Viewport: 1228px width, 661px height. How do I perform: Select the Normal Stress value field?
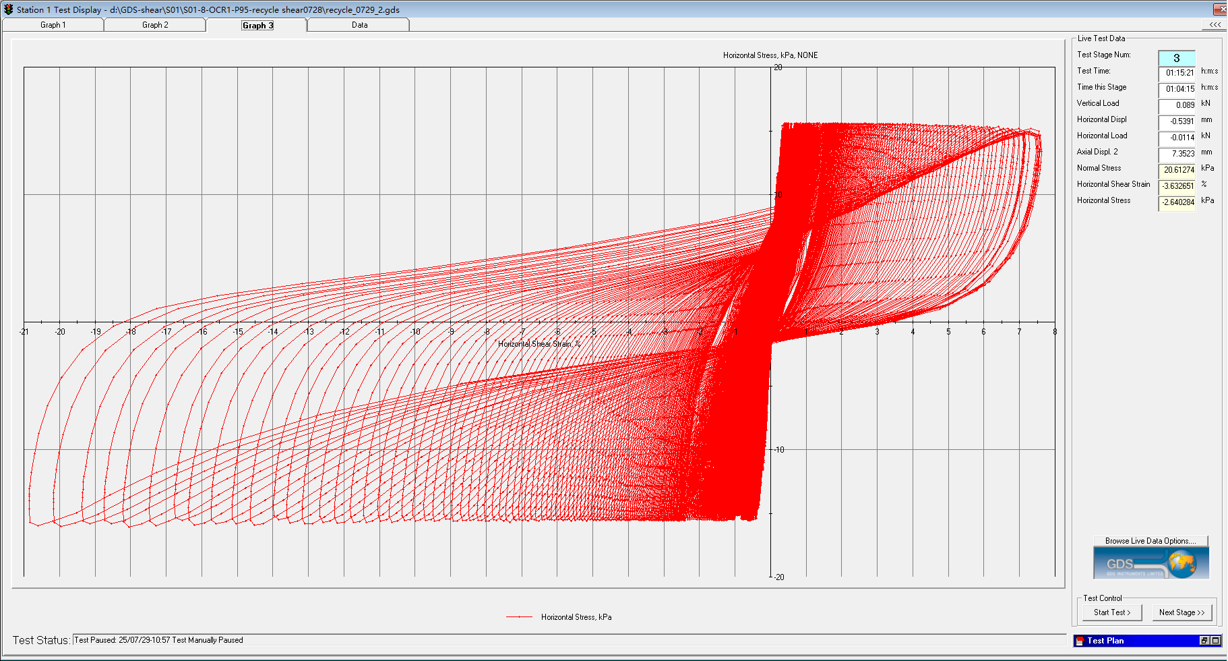[x=1177, y=170]
